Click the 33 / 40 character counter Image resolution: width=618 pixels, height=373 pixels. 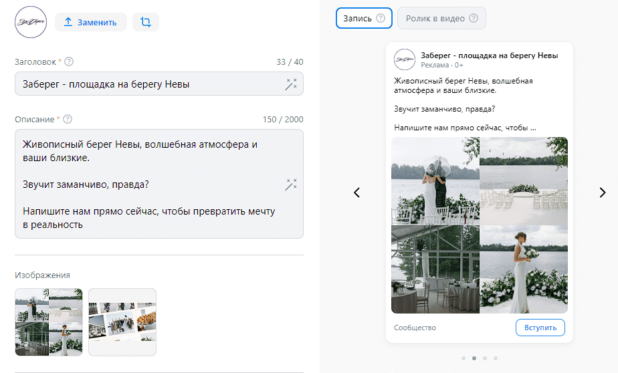tap(290, 62)
